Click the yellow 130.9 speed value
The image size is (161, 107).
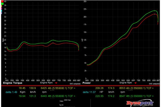[x=32, y=88]
